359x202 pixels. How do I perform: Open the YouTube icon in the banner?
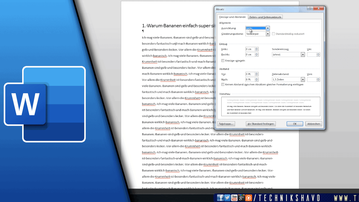coord(234,198)
